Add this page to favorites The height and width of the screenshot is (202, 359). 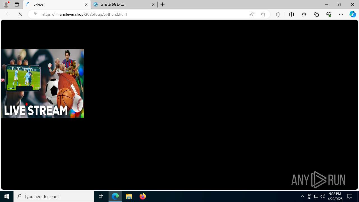(263, 14)
